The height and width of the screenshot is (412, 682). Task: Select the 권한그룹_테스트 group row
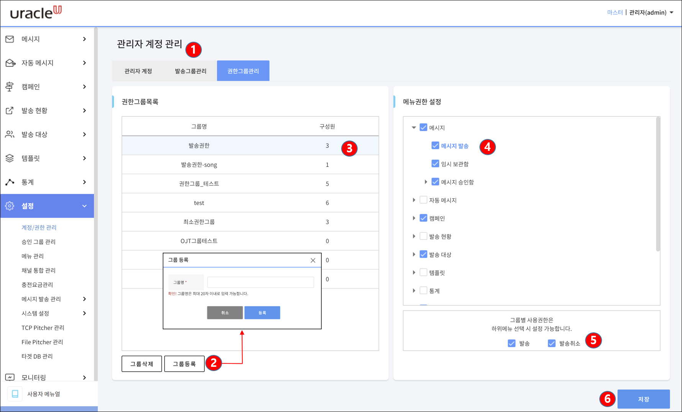pyautogui.click(x=250, y=184)
